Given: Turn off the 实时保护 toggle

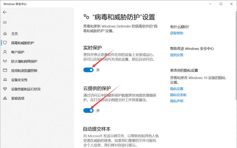Looking at the screenshot, I should pos(89,70).
